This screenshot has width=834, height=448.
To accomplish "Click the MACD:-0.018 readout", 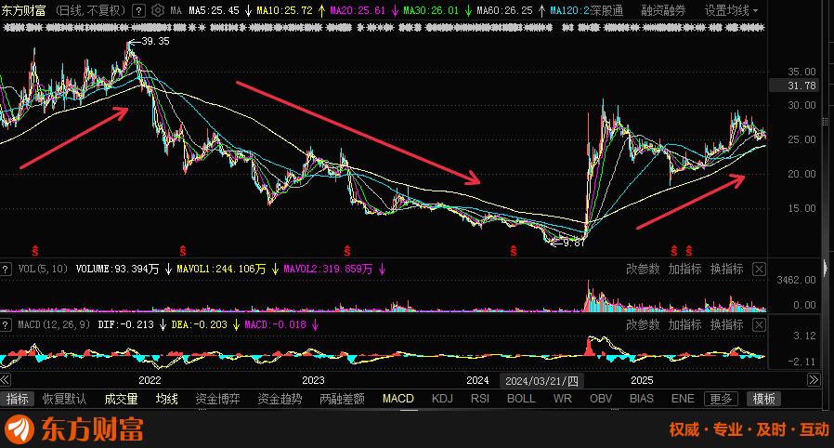I will tap(275, 324).
